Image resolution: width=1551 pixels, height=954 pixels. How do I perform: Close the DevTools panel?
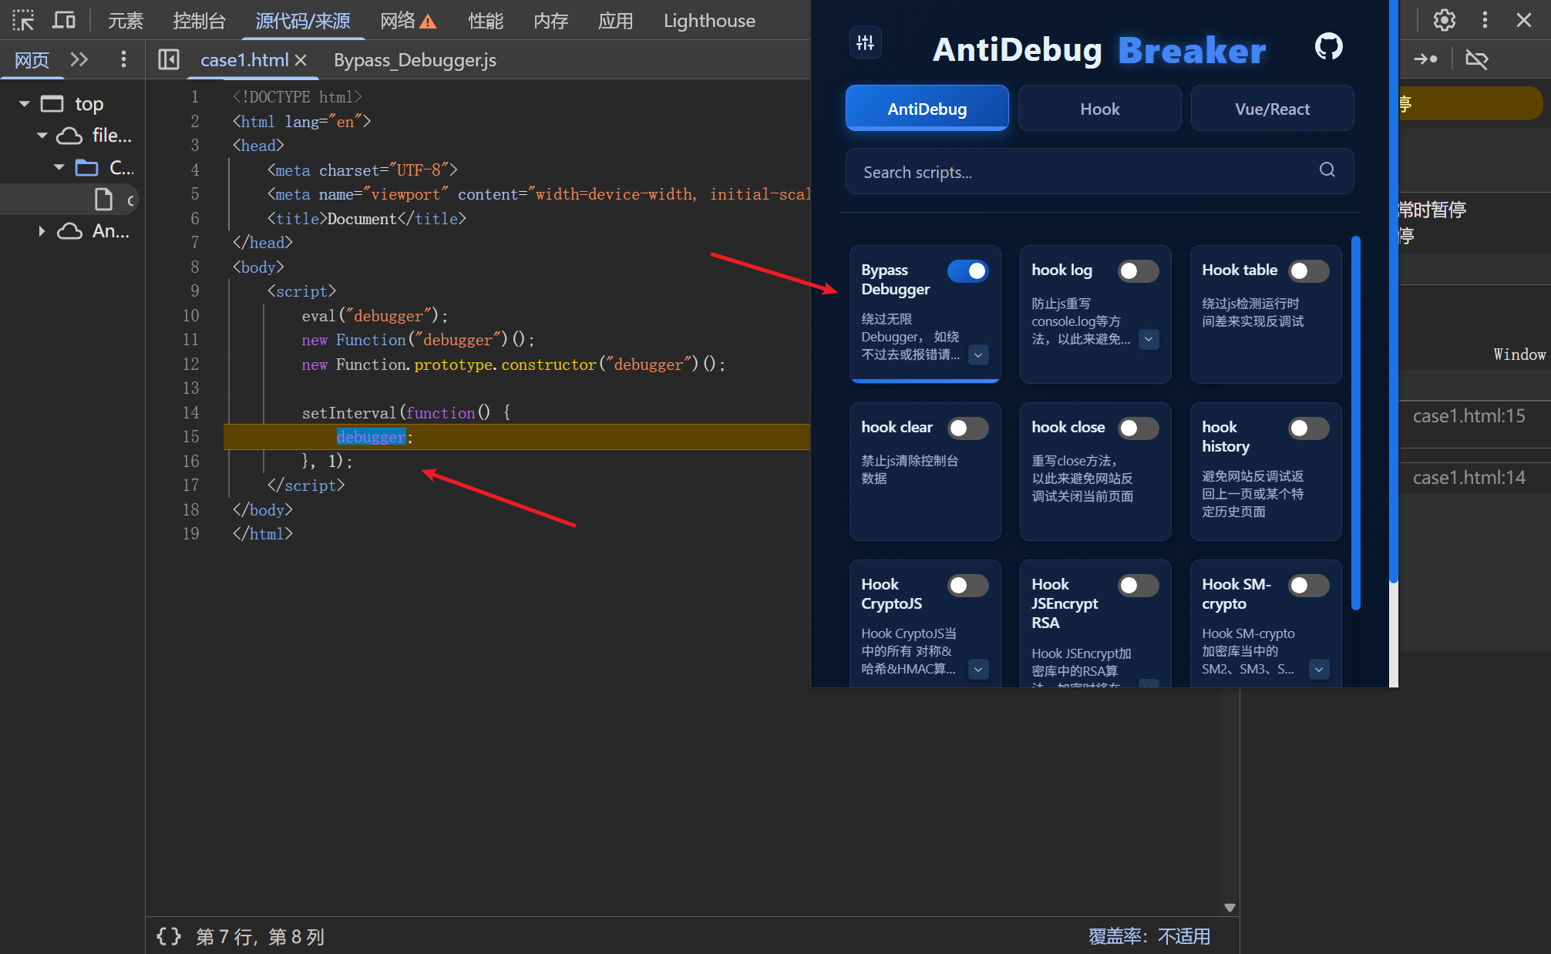click(x=1523, y=20)
